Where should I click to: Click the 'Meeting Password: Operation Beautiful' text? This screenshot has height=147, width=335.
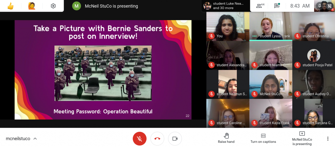(103, 111)
